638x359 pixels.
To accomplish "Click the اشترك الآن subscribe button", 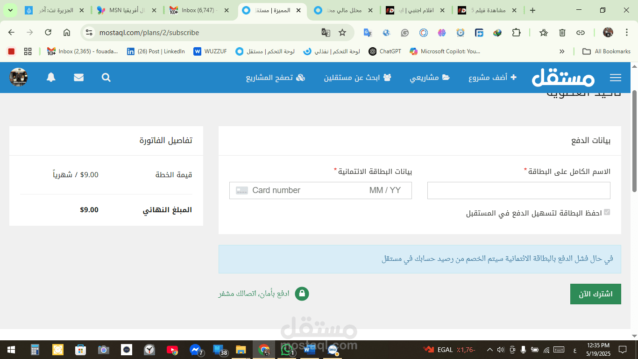I will (595, 294).
